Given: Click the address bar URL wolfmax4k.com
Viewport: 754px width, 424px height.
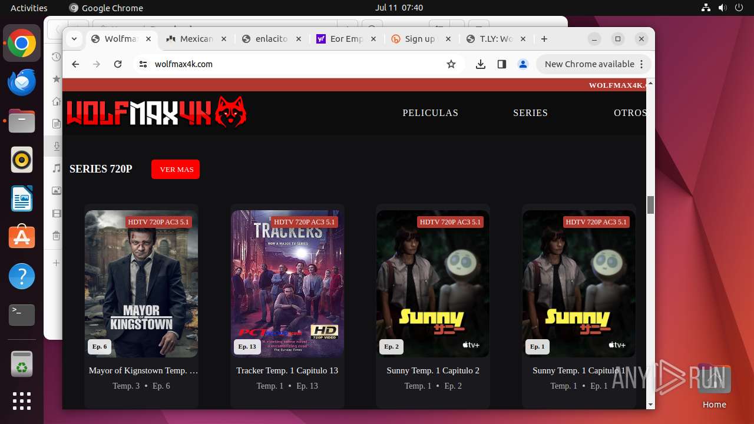Looking at the screenshot, I should click(x=184, y=64).
